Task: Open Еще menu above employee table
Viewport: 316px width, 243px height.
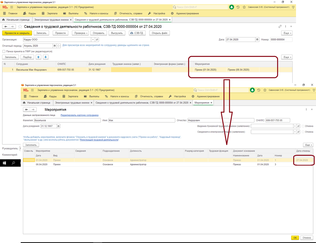Action: click(287, 57)
